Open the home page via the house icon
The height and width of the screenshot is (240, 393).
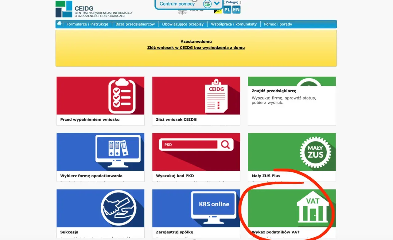point(60,24)
